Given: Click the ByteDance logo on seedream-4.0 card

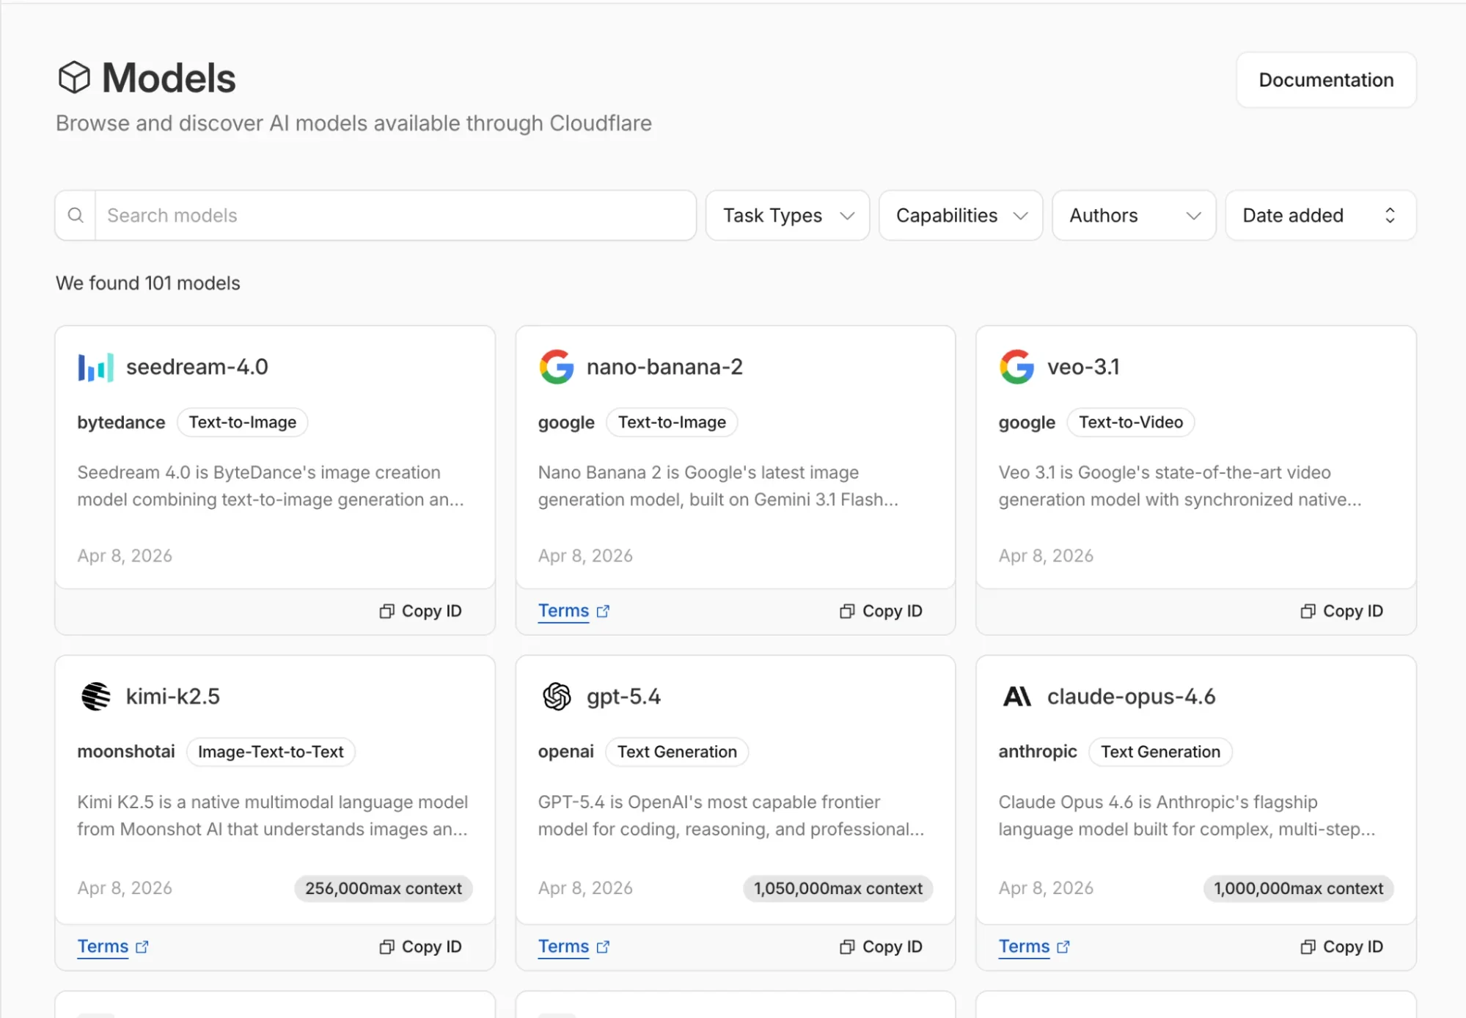Looking at the screenshot, I should (94, 367).
